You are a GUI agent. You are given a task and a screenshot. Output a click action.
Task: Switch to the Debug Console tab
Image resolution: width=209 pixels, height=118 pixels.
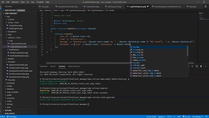tap(74, 66)
